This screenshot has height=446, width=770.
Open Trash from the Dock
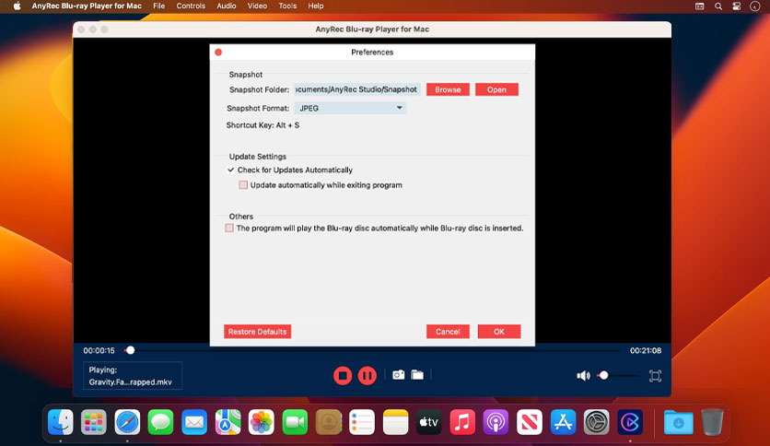click(712, 422)
